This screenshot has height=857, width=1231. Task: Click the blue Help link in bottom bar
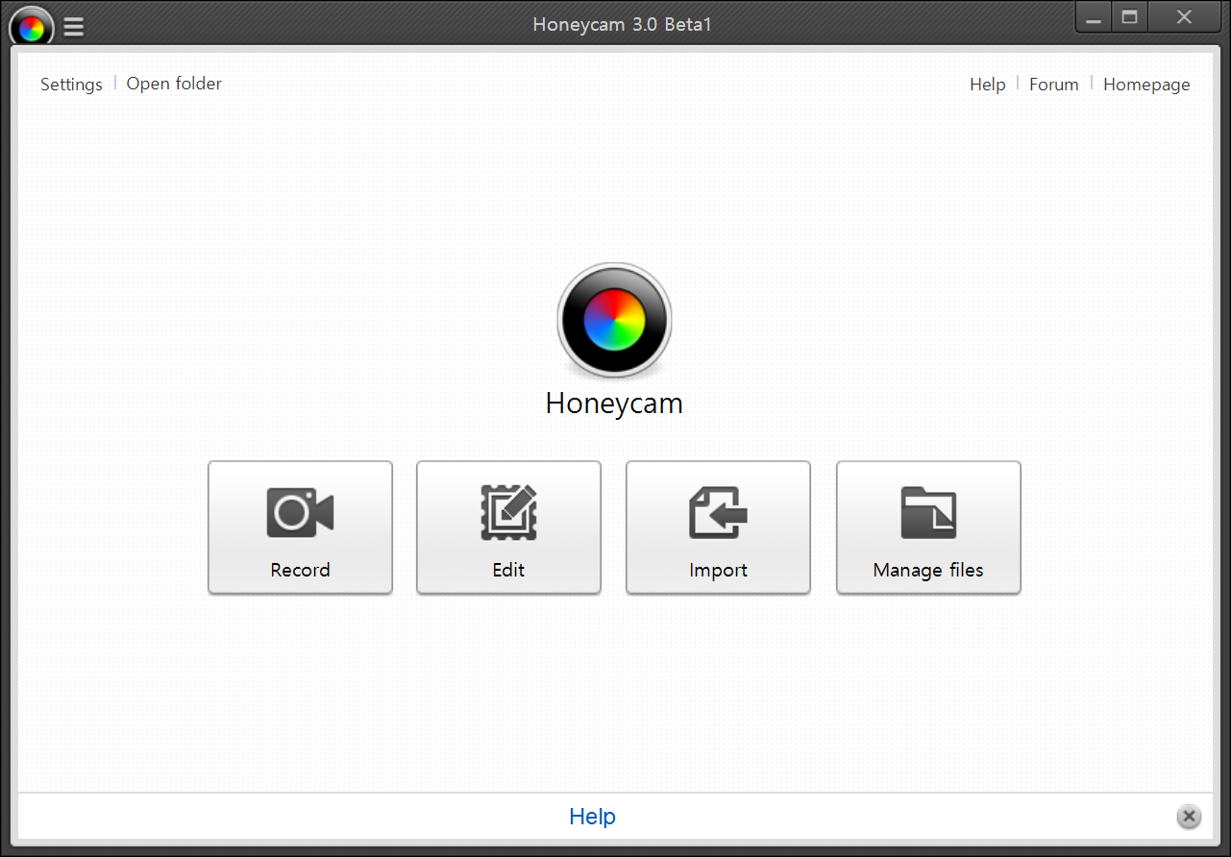[592, 817]
